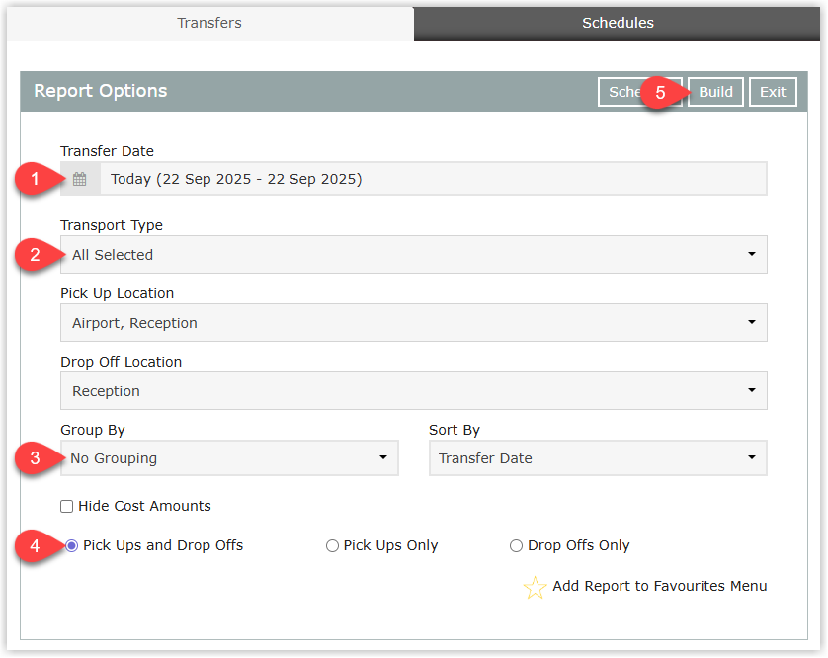828x658 pixels.
Task: Open the Transport Type dropdown
Action: click(x=413, y=255)
